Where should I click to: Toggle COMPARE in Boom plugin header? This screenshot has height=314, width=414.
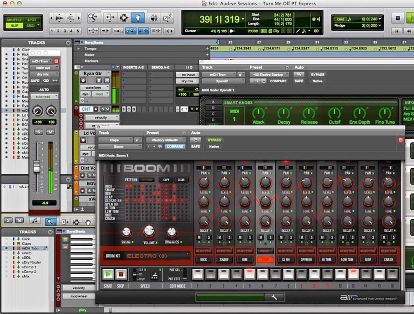click(175, 146)
